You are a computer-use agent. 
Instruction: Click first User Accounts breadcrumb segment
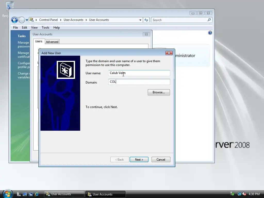tap(73, 20)
